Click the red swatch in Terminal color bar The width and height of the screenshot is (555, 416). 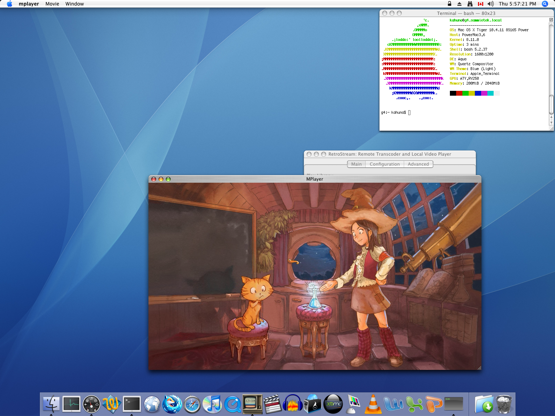[x=459, y=93]
